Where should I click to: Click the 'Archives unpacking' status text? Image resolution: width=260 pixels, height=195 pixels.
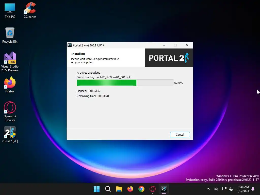88,73
